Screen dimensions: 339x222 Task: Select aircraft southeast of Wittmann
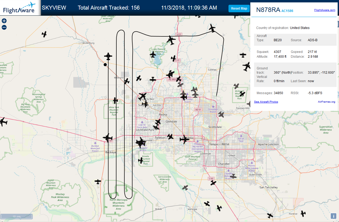127,81
